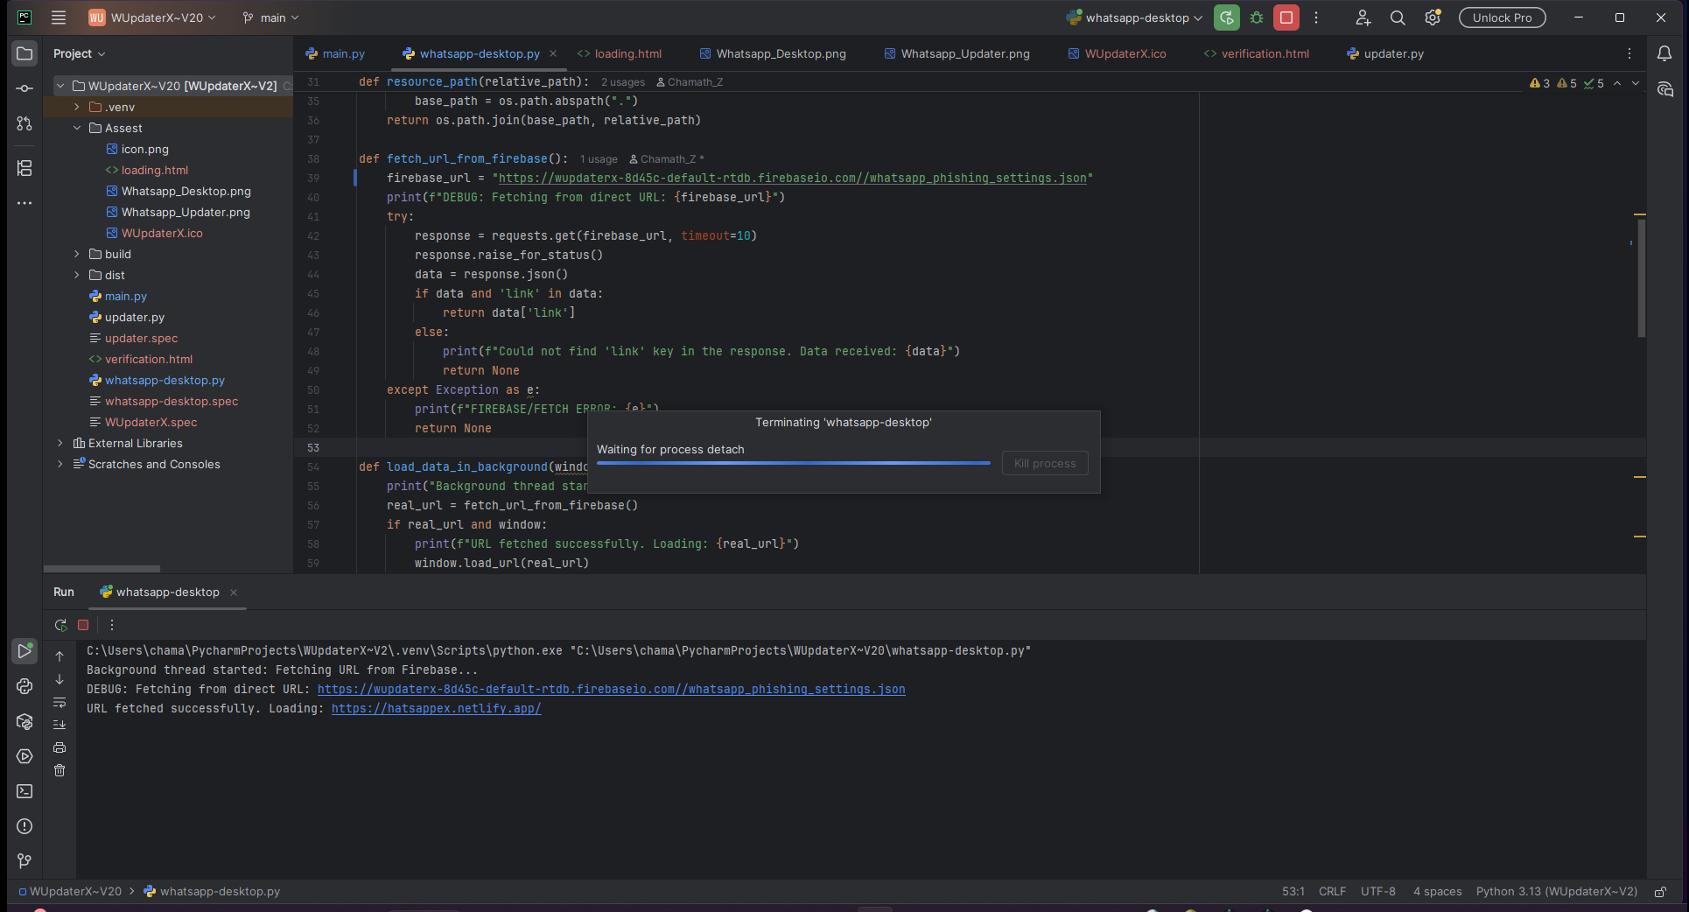Screen dimensions: 1689x912
Task: Open the Pull Requests tool window
Action: point(25,123)
